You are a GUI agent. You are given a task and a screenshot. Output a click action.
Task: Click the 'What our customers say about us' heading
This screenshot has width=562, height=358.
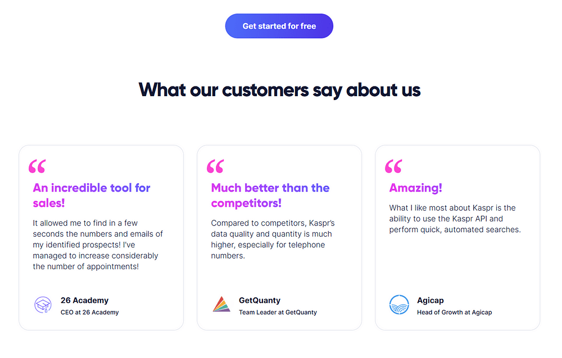[279, 89]
